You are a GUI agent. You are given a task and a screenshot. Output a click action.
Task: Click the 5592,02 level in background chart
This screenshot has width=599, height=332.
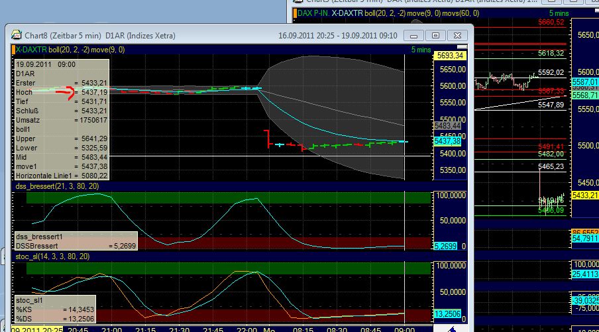[551, 72]
